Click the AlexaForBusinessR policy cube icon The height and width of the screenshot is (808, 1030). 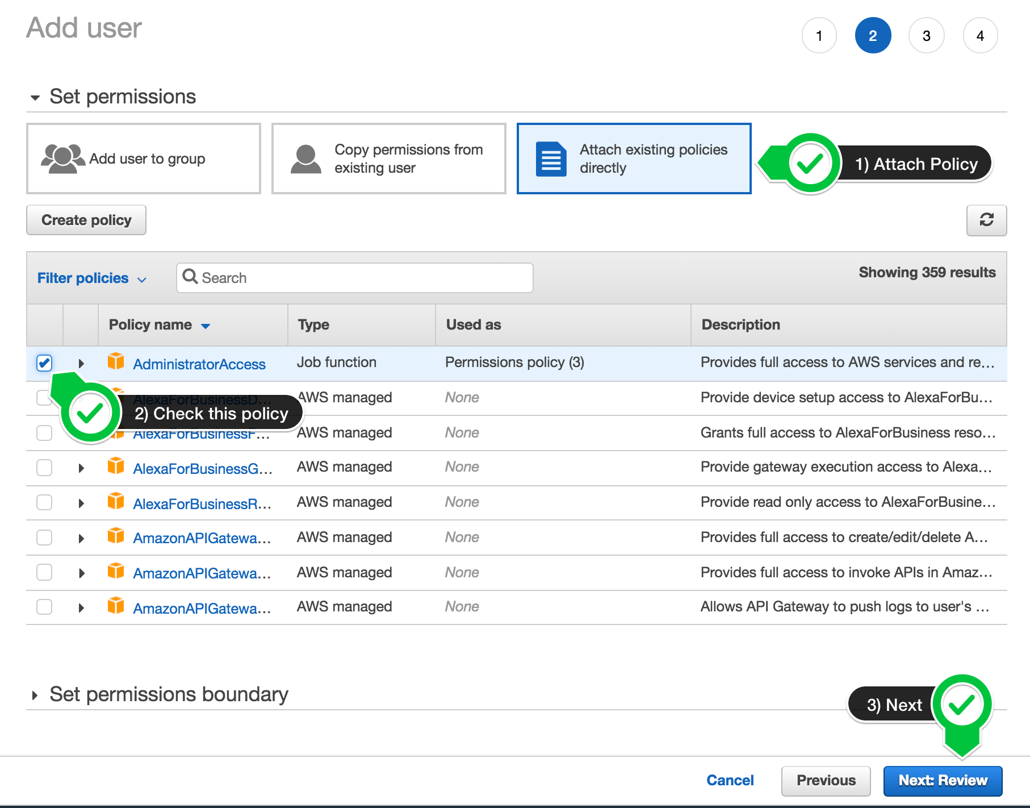click(116, 502)
